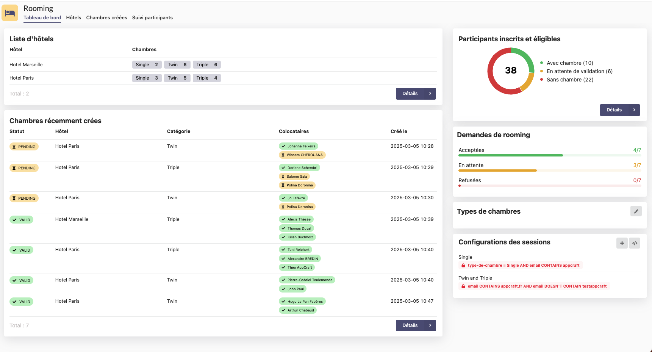This screenshot has width=652, height=352.
Task: Open Détails for the Liste d'hôtels
Action: 416,94
